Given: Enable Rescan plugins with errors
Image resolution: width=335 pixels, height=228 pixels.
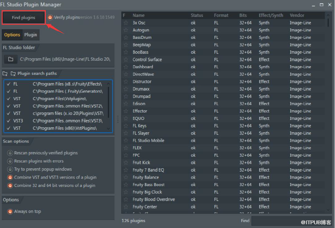Looking at the screenshot, I should tap(10, 161).
